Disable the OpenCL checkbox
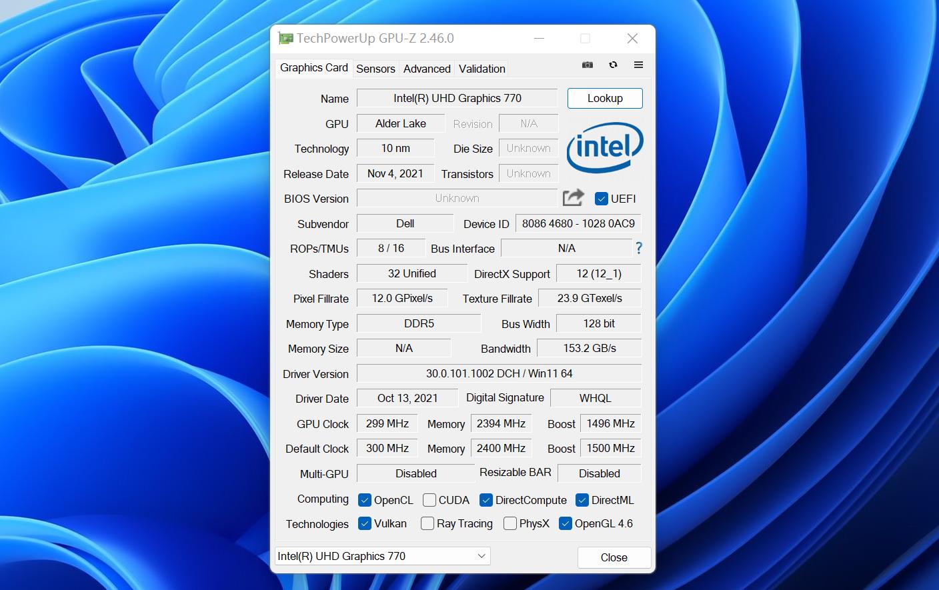 365,499
